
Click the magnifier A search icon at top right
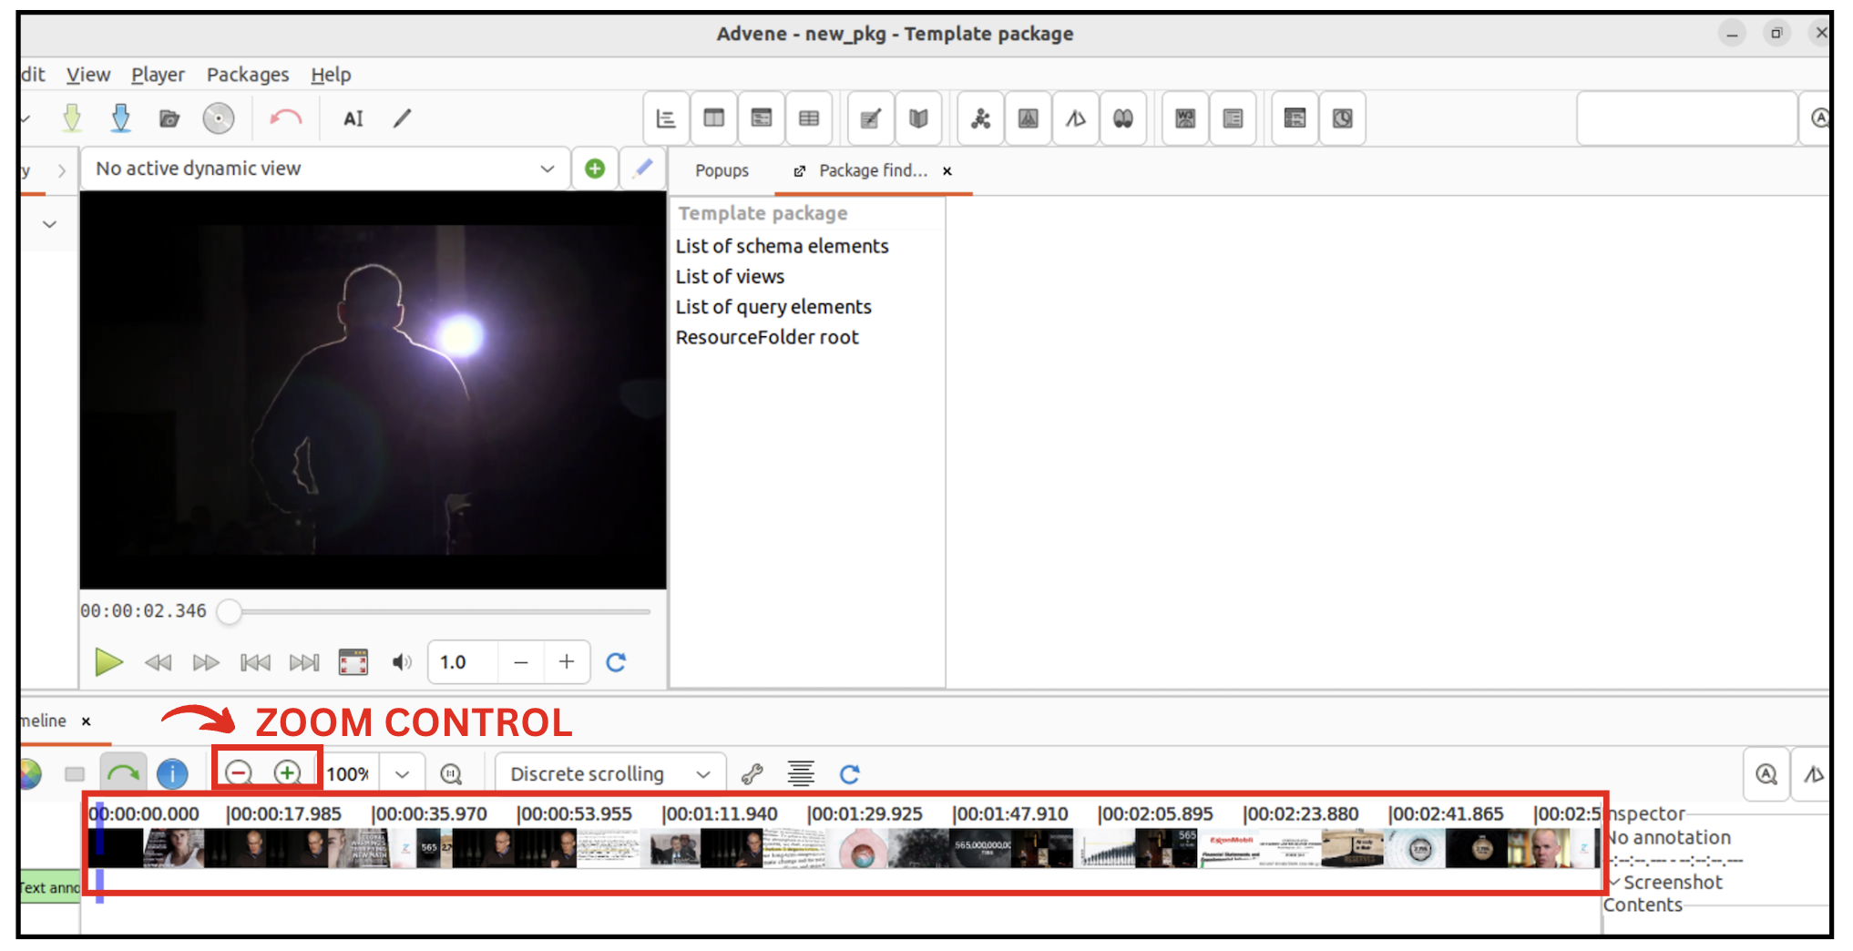1818,118
